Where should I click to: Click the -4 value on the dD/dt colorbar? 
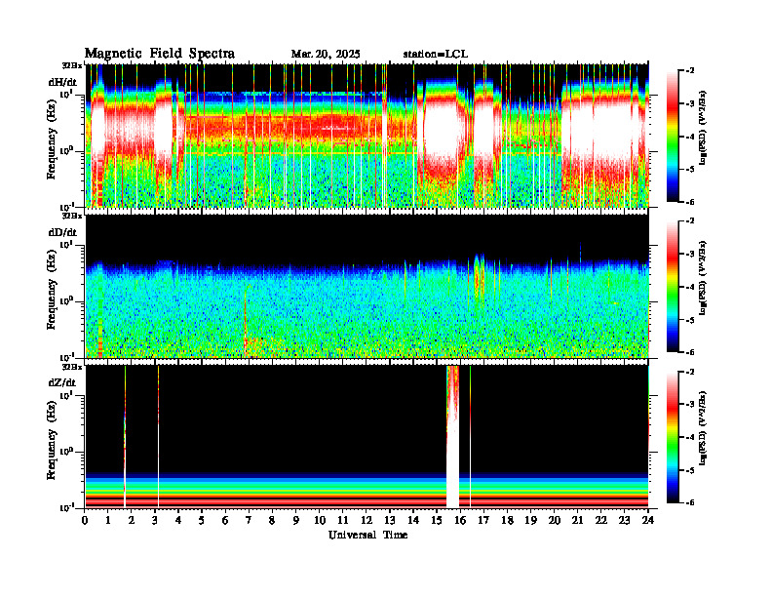click(x=690, y=287)
